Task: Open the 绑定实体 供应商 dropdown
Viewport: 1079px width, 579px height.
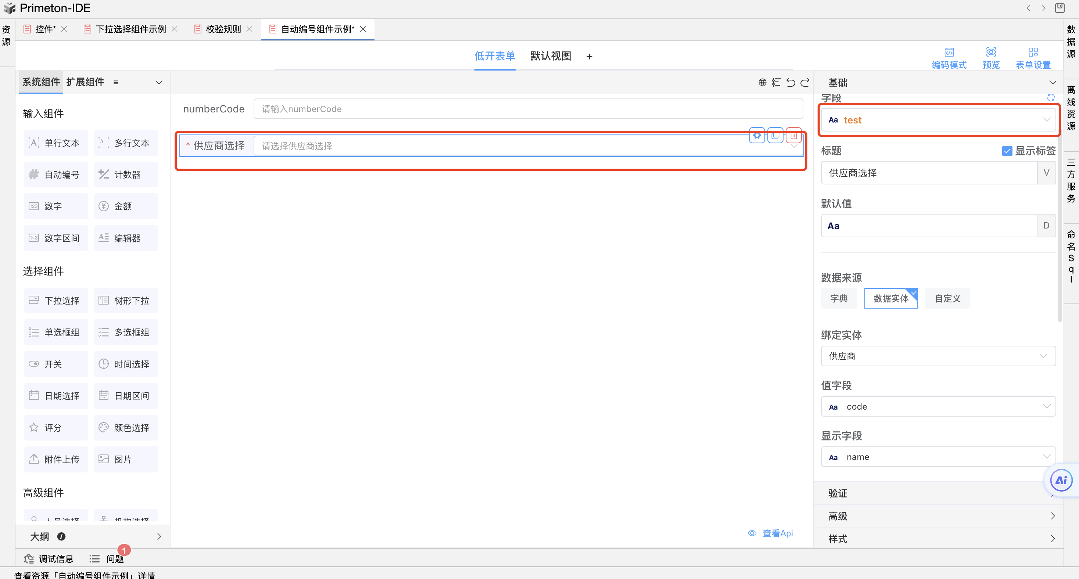Action: coord(938,356)
